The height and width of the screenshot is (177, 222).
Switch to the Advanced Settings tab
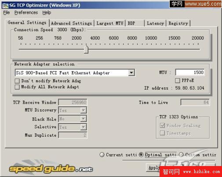[x=72, y=23]
